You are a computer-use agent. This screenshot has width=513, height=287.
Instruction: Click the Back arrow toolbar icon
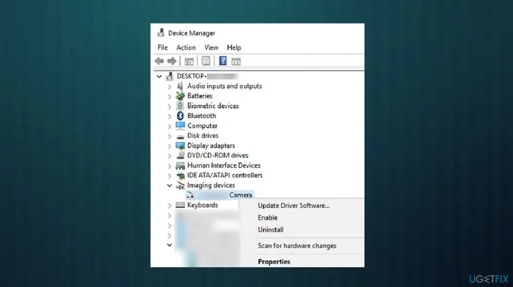click(x=159, y=61)
